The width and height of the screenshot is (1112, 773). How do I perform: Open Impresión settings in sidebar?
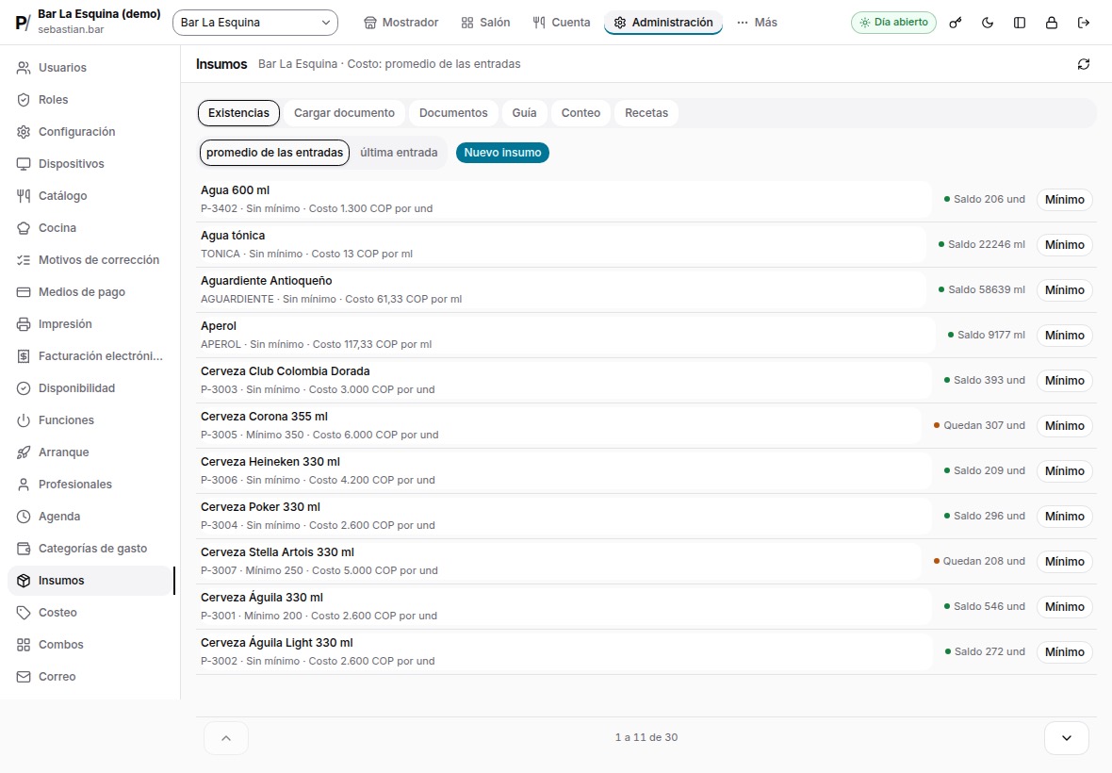[90, 324]
